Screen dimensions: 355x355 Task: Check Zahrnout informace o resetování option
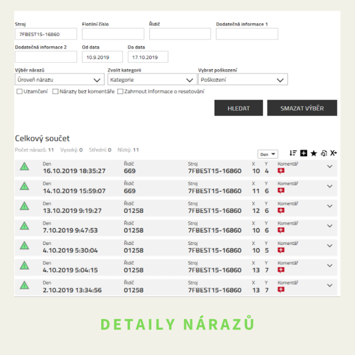pos(120,92)
